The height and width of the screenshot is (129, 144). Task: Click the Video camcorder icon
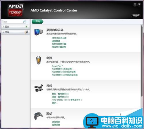39,88
